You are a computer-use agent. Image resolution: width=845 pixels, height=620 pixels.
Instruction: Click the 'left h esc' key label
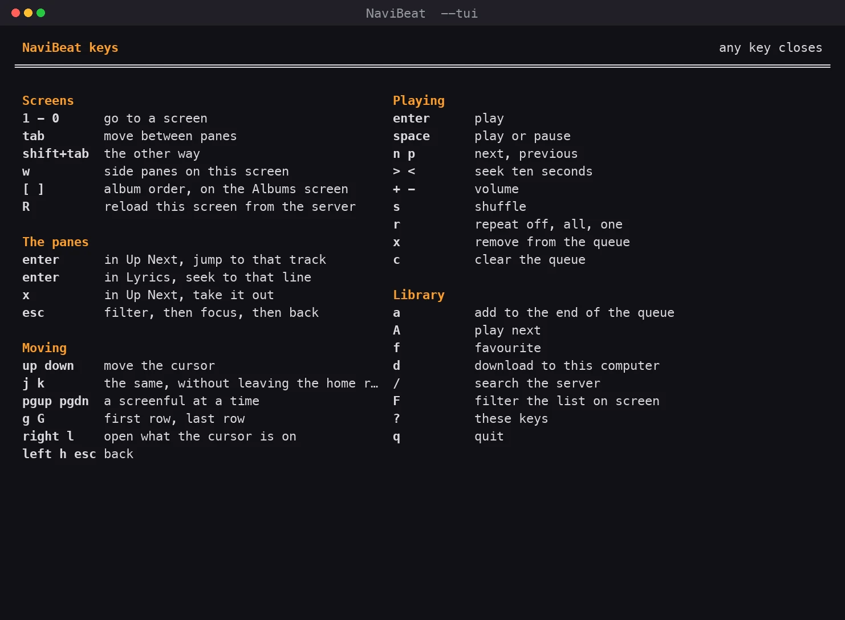click(59, 454)
